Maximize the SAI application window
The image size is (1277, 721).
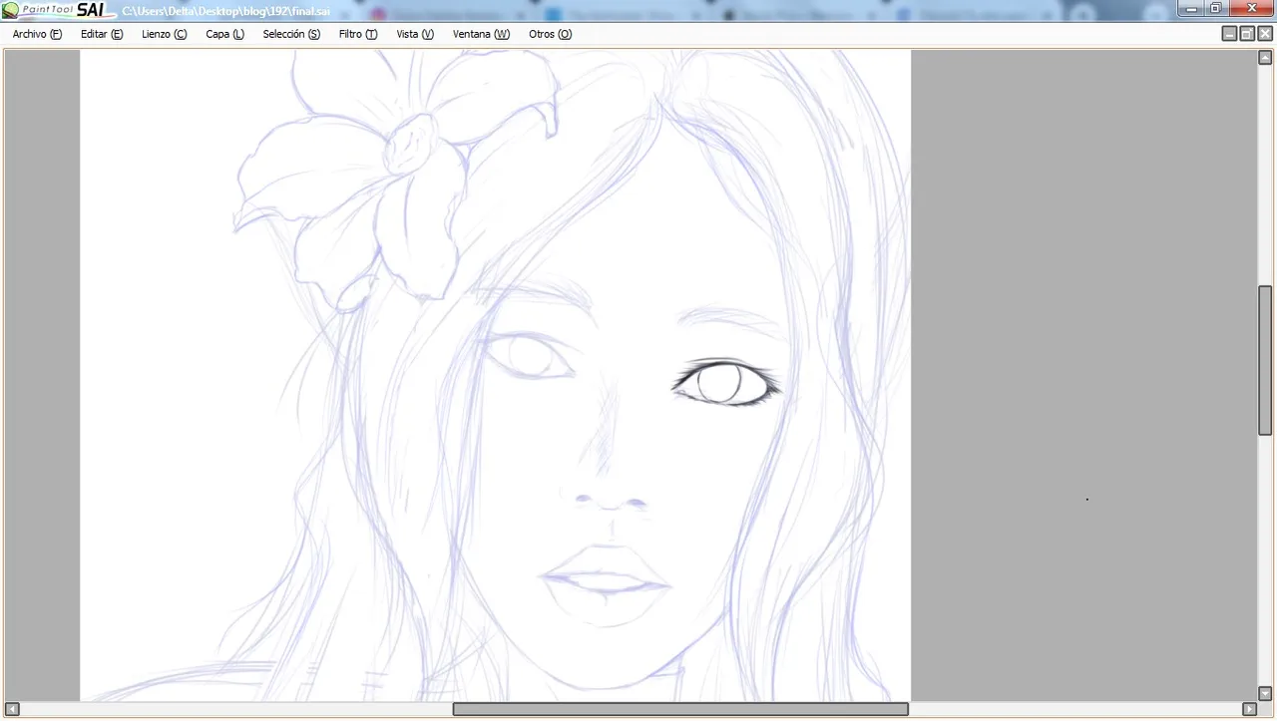pos(1216,9)
